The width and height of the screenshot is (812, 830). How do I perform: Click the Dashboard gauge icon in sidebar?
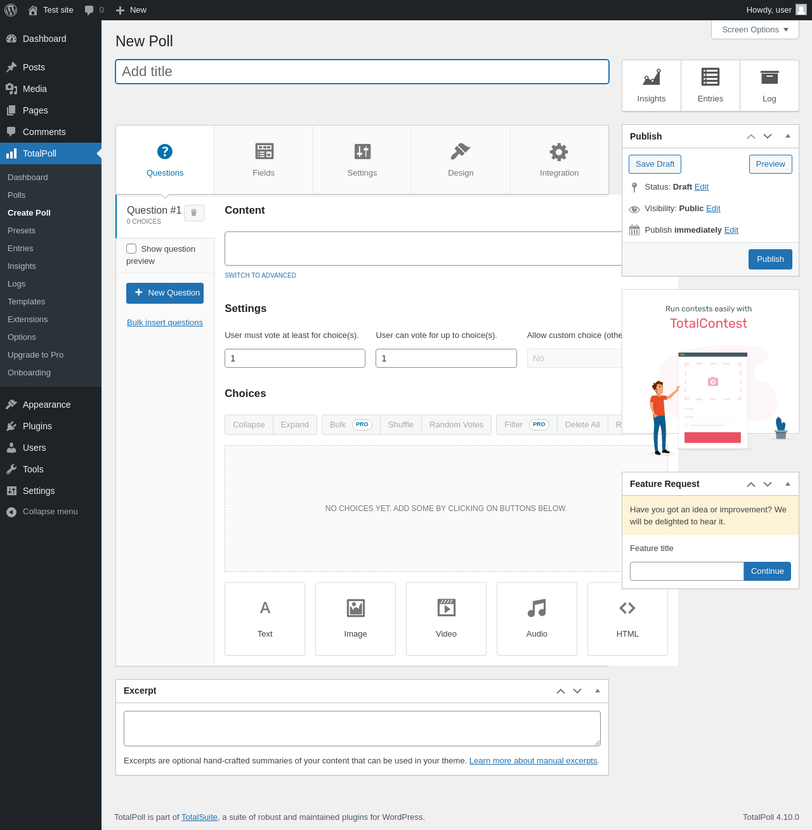[x=11, y=39]
